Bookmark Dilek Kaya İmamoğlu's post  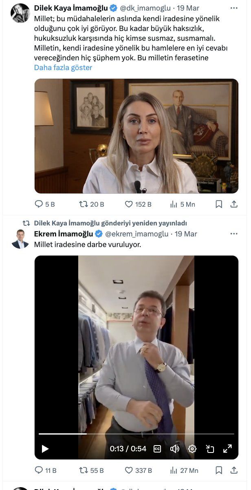point(219,204)
